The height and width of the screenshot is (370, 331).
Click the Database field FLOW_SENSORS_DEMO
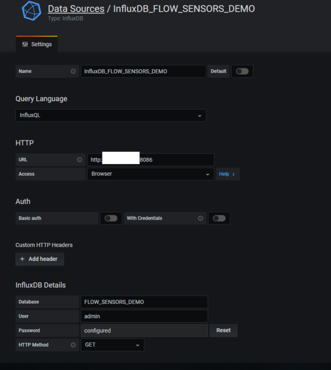(x=144, y=302)
